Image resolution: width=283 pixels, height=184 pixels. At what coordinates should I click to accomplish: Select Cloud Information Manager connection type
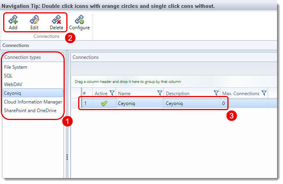(33, 101)
